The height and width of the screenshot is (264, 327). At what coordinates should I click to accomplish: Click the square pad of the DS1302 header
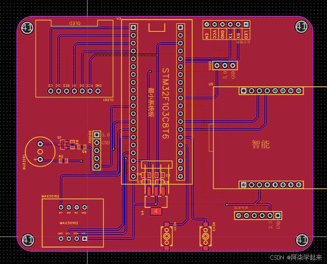[x=96, y=135]
